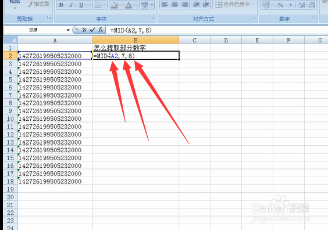Select row 22 header
This screenshot has width=328, height=230.
[x=10, y=213]
